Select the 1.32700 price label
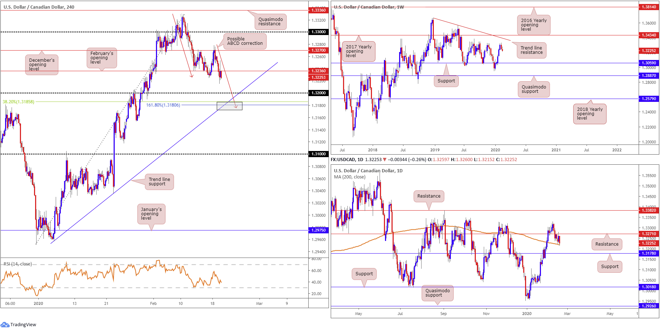660x328 pixels. (x=318, y=50)
